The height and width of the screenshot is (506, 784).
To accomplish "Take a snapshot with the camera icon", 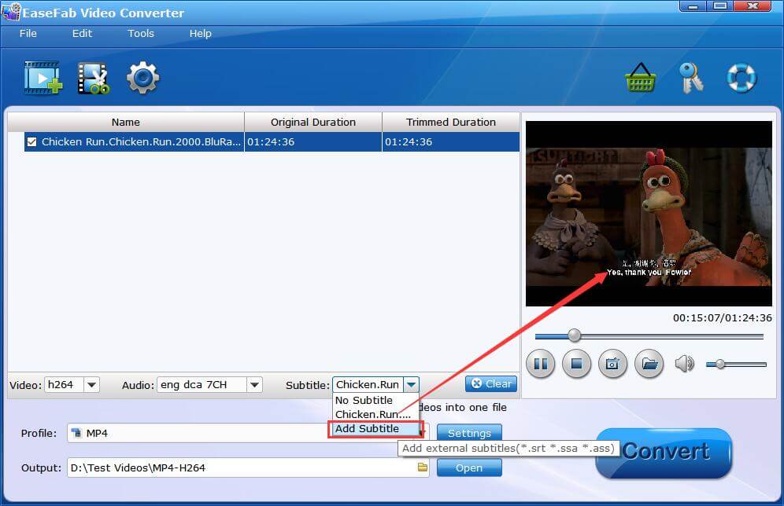I will [612, 364].
